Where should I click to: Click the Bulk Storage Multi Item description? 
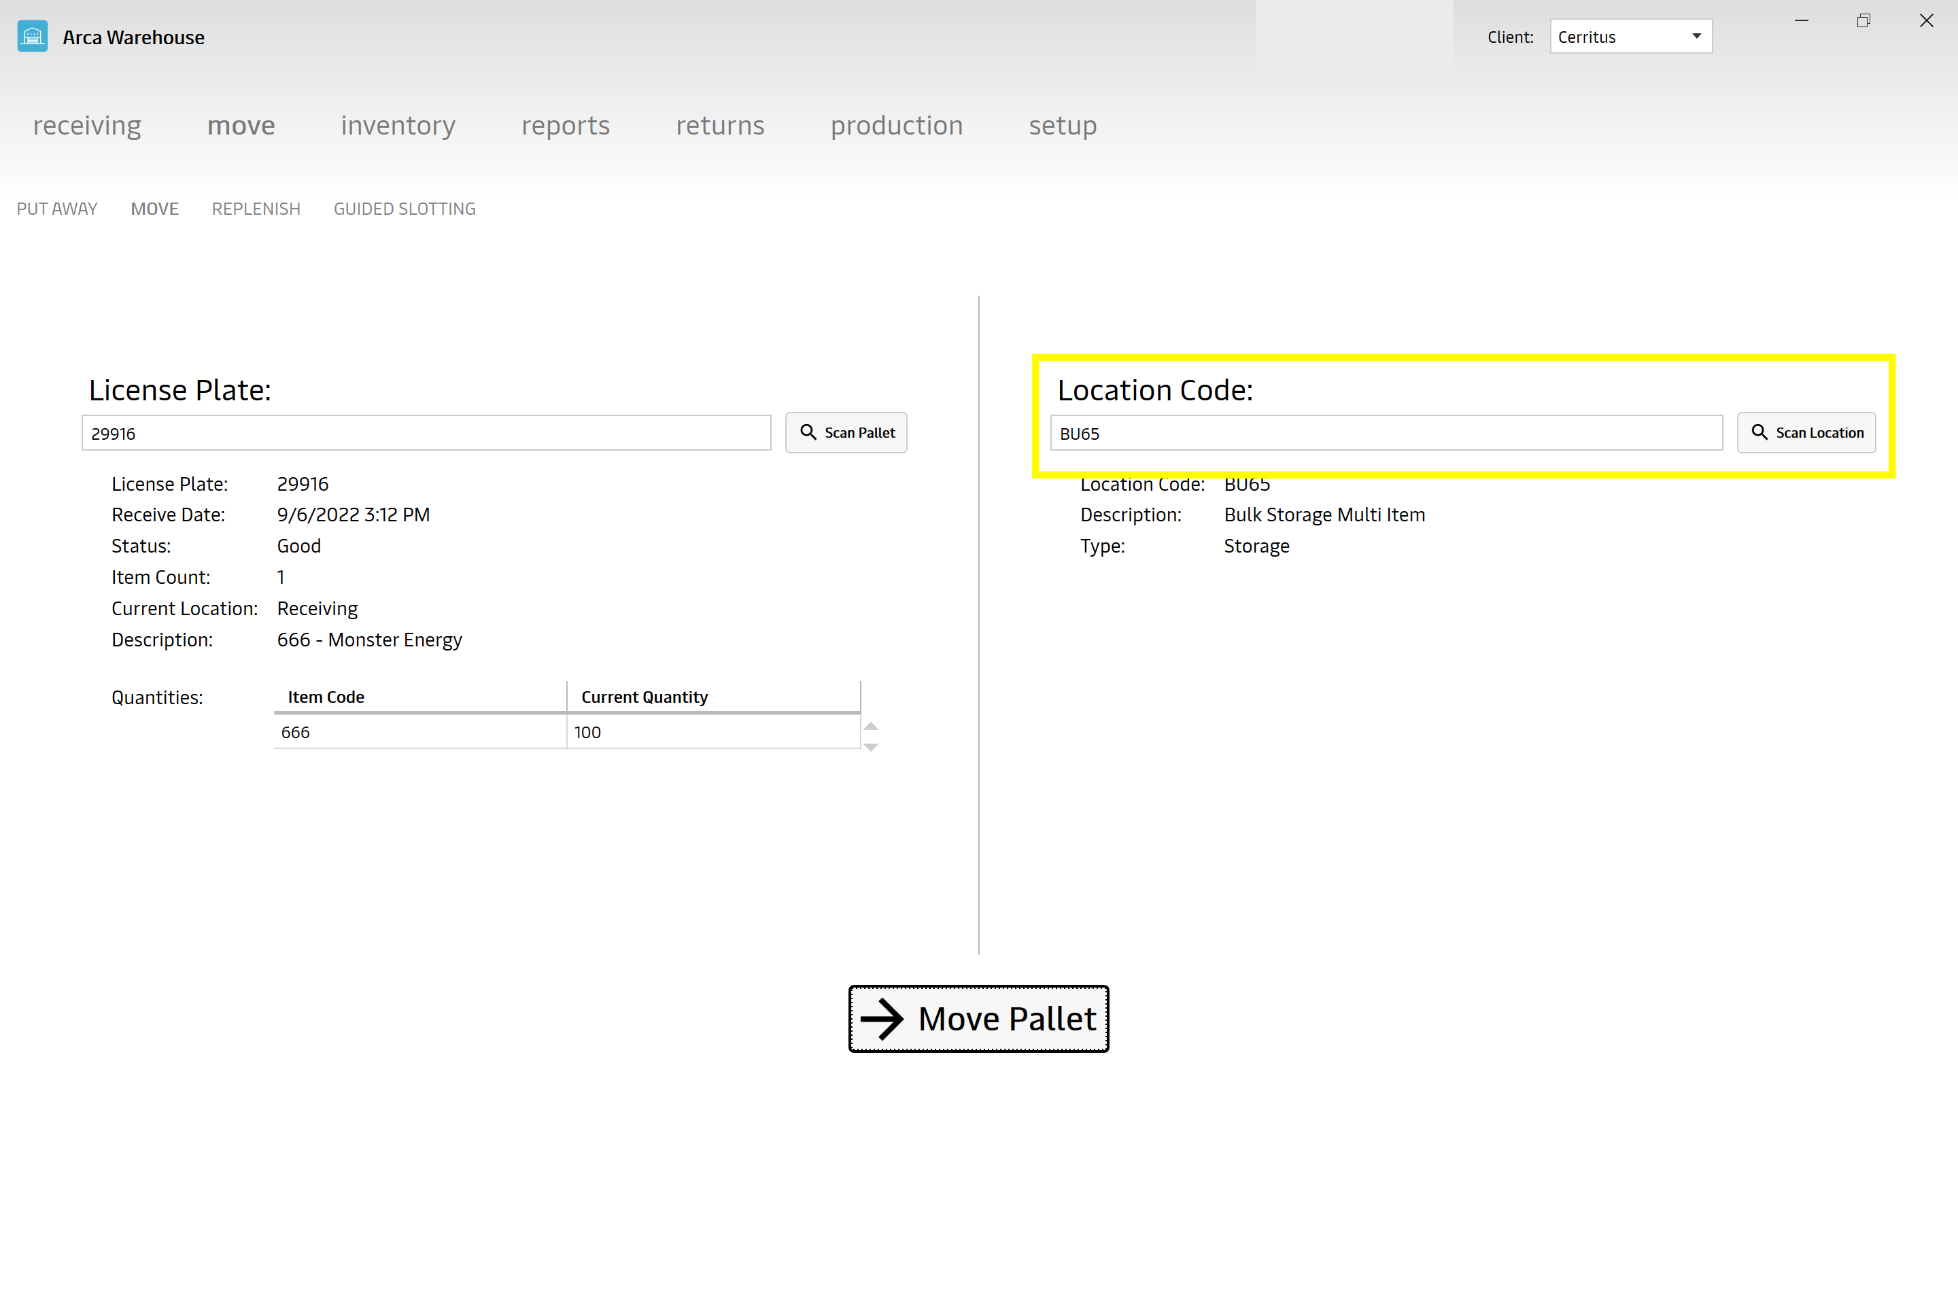[x=1324, y=515]
